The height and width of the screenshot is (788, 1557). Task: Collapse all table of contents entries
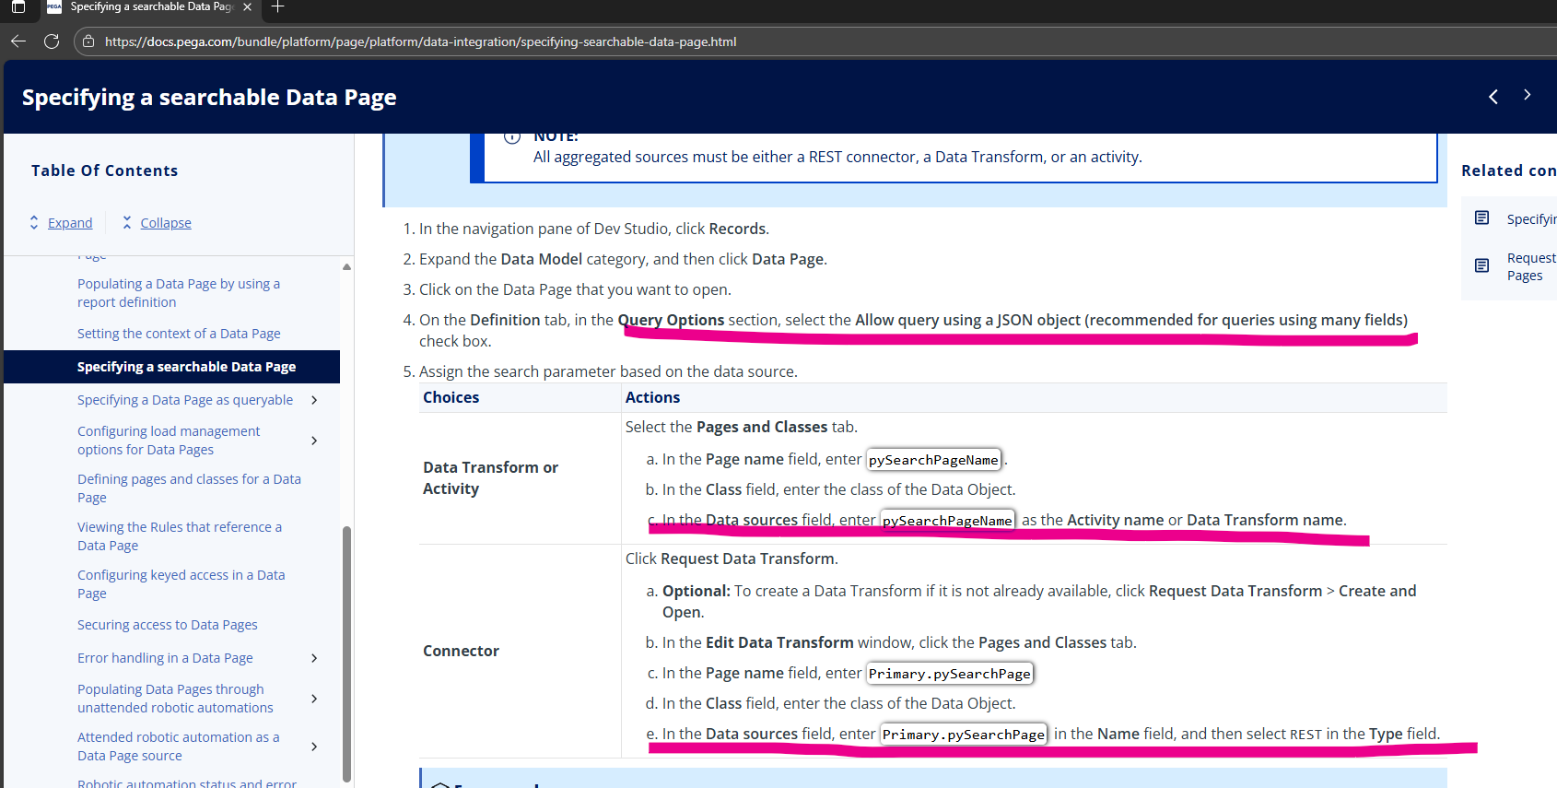(165, 223)
